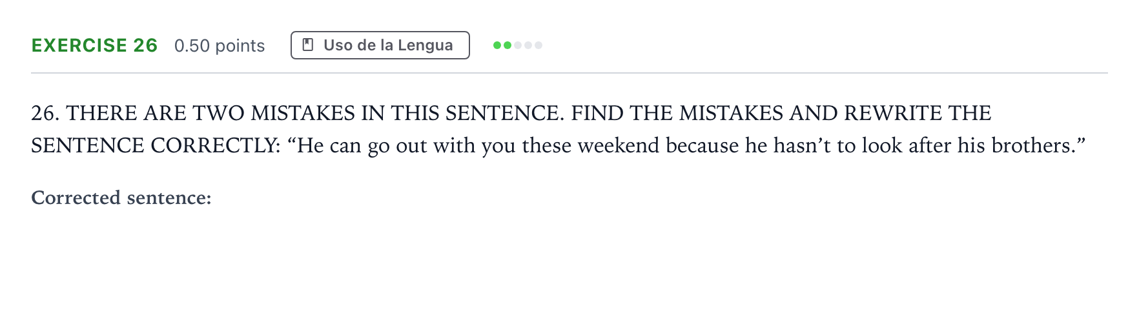Select the second green difficulty dot
Image resolution: width=1139 pixels, height=328 pixels.
(x=508, y=45)
